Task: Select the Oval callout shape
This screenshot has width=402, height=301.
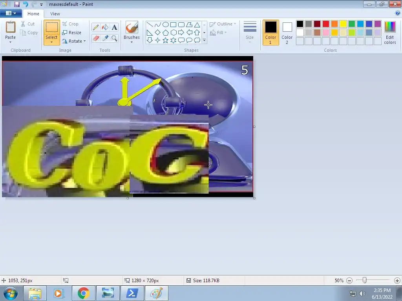Action: click(x=189, y=40)
